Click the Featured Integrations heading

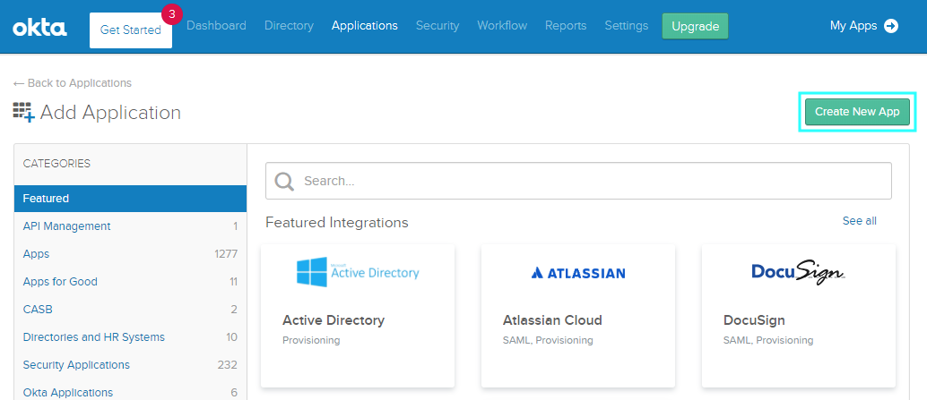click(x=337, y=223)
